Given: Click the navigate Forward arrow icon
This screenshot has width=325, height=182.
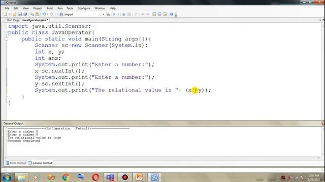Looking at the screenshot, I should point(148,14).
